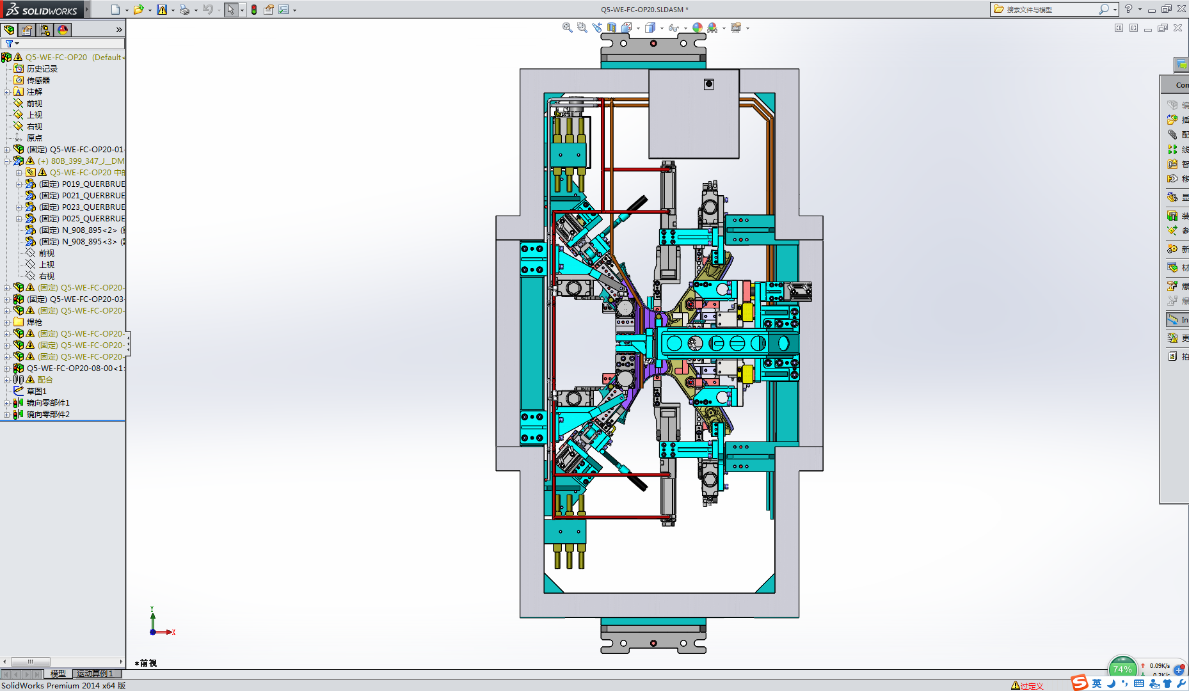This screenshot has height=691, width=1189.
Task: Click Hide/Show Items glasses icon
Action: point(673,28)
